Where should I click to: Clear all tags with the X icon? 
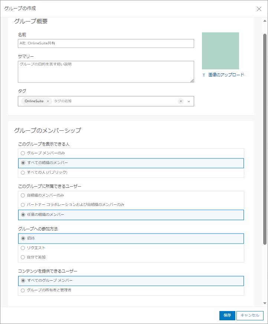click(x=181, y=101)
